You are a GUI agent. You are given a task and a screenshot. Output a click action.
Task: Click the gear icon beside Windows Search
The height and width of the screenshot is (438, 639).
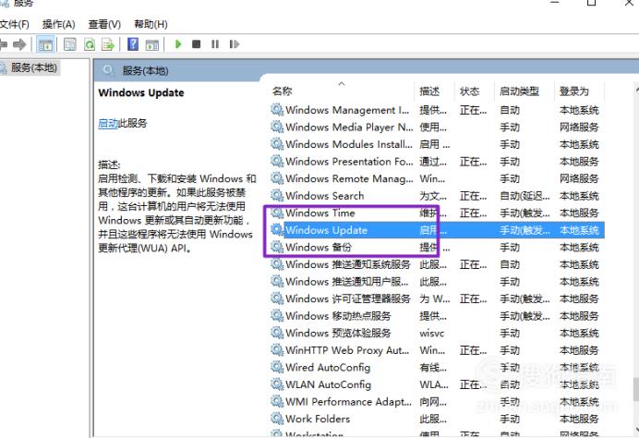[277, 195]
